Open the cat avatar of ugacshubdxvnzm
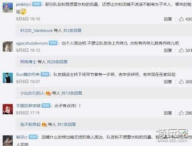Viewport: 192px width, 146px height. tap(8, 47)
